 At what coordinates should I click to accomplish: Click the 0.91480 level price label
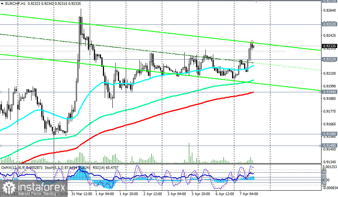point(329,146)
